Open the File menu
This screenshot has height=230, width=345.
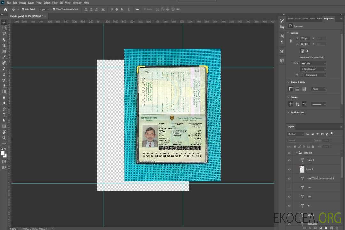coord(9,3)
